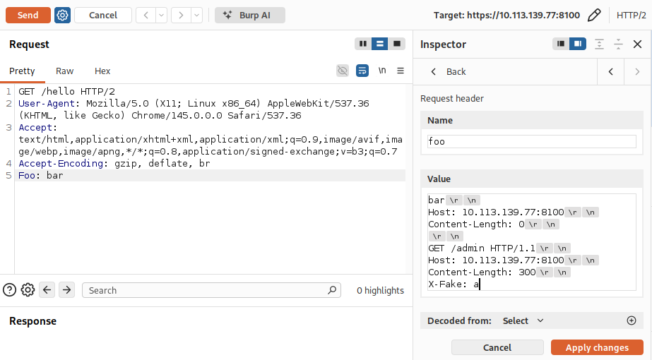652x360 pixels.
Task: Select combined tabbed layout view
Action: click(x=397, y=44)
